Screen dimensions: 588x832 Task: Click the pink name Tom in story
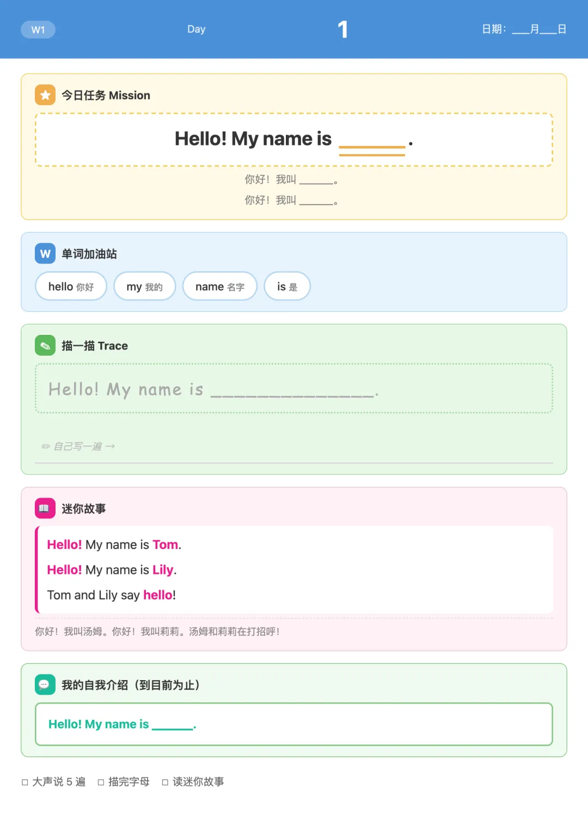tap(166, 545)
